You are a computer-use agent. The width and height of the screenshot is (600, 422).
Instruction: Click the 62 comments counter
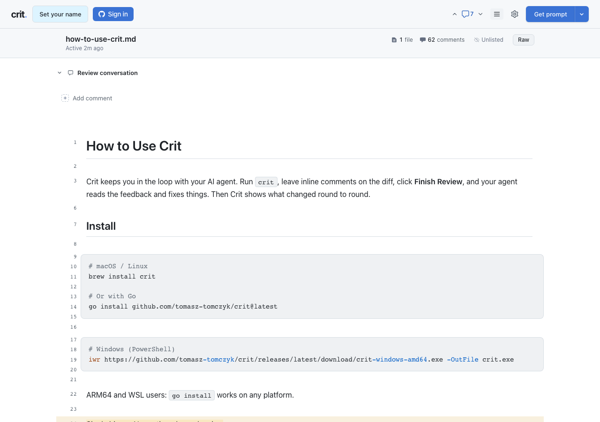point(442,40)
